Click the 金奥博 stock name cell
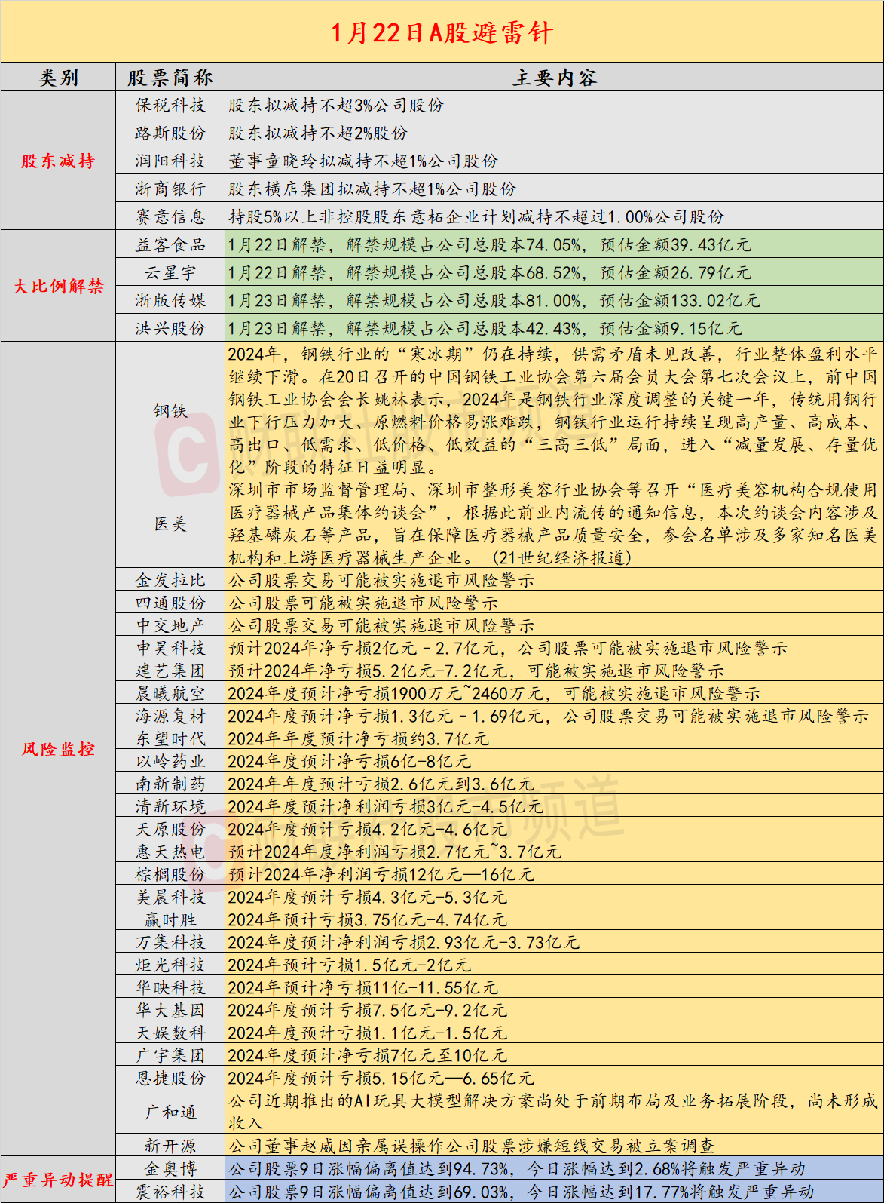The width and height of the screenshot is (884, 1203). click(x=170, y=1168)
